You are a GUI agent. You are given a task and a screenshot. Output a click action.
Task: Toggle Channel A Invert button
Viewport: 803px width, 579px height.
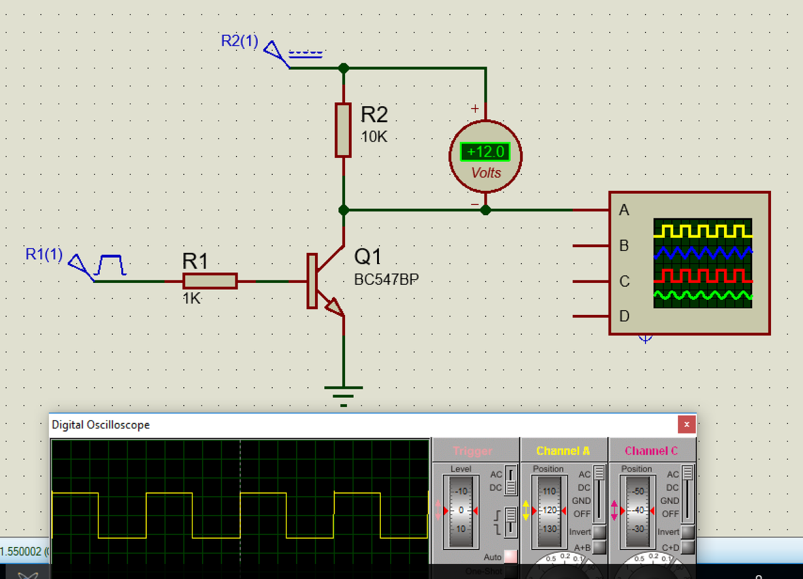[x=600, y=532]
